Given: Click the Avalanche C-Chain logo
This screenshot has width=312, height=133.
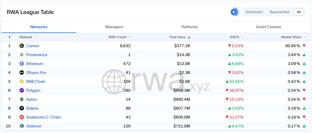Looking at the screenshot, I should 22,117.
